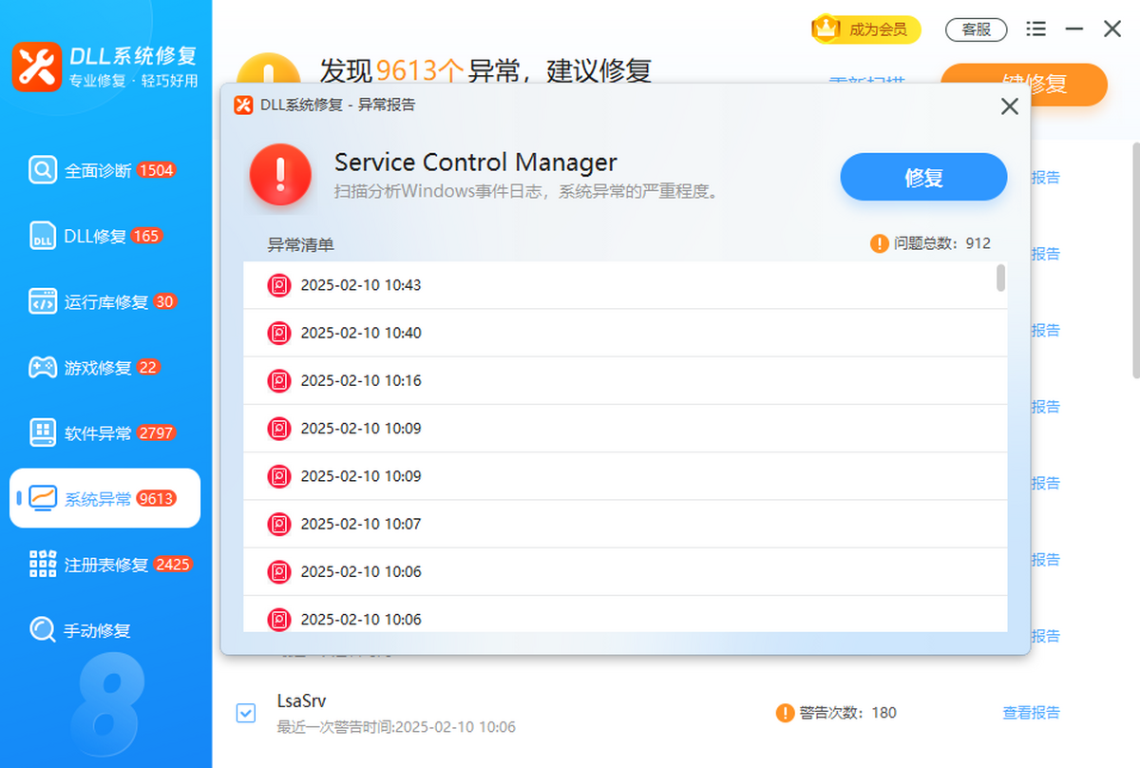
Task: Select 系统异常 sidebar item
Action: 104,498
